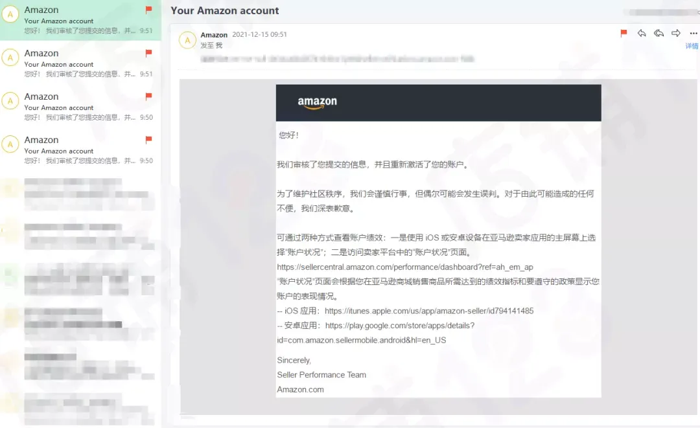Image resolution: width=700 pixels, height=428 pixels.
Task: Click the '发至 我' recipient line
Action: pos(211,45)
